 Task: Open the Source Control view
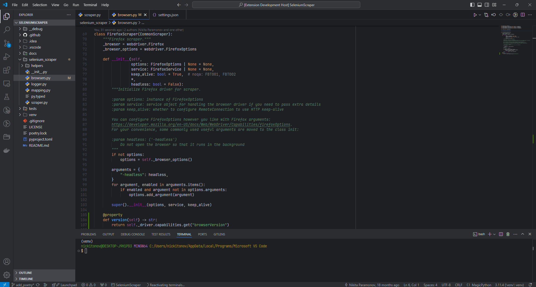click(7, 43)
